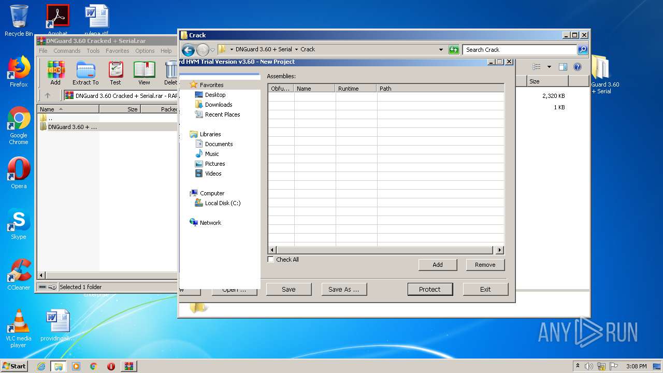Open the WinRAR File menu
This screenshot has height=373, width=663.
pos(43,51)
